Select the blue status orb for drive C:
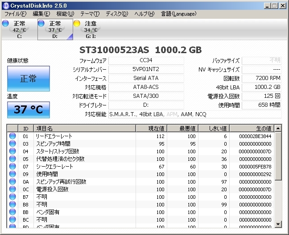 pyautogui.click(x=5, y=23)
